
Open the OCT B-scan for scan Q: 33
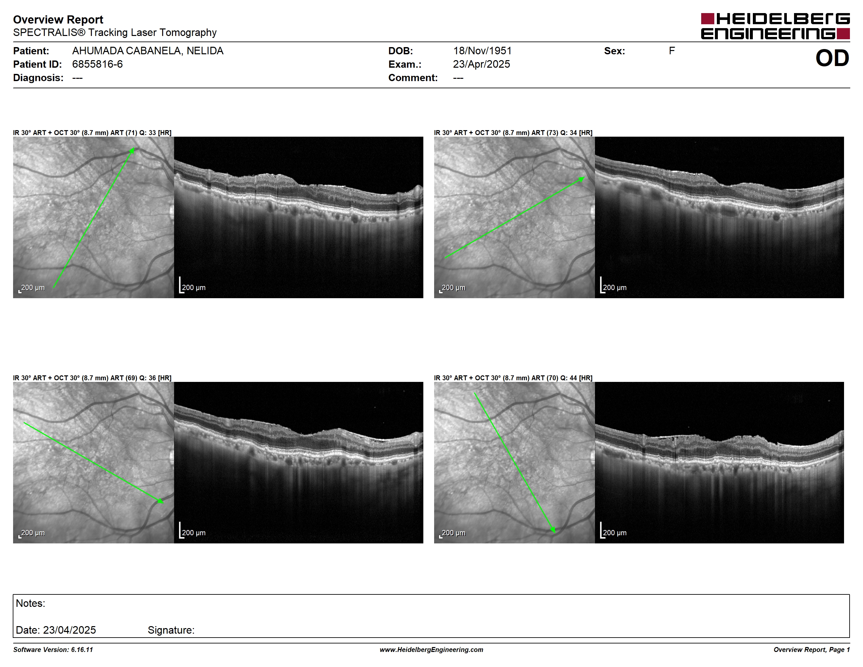(x=298, y=217)
